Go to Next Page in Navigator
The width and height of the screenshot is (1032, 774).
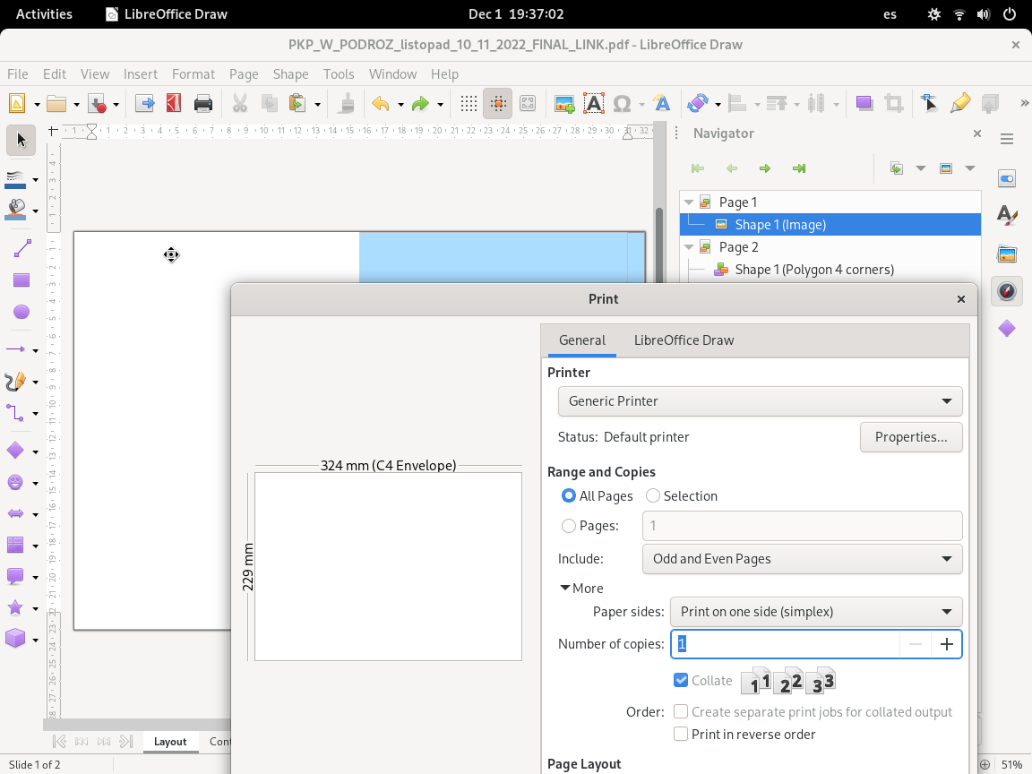click(765, 168)
